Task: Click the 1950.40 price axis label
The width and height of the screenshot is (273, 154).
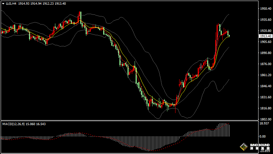Action: point(266,9)
